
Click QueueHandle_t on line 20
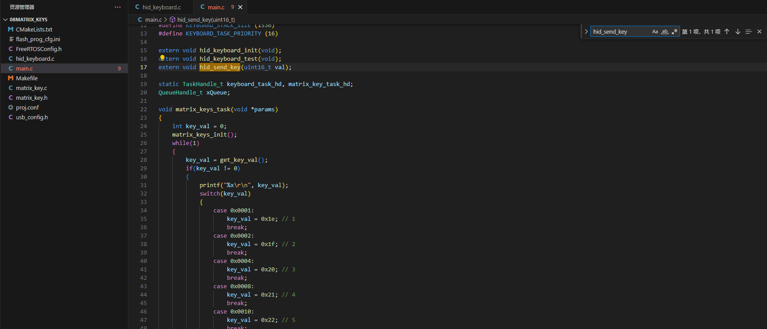point(181,93)
